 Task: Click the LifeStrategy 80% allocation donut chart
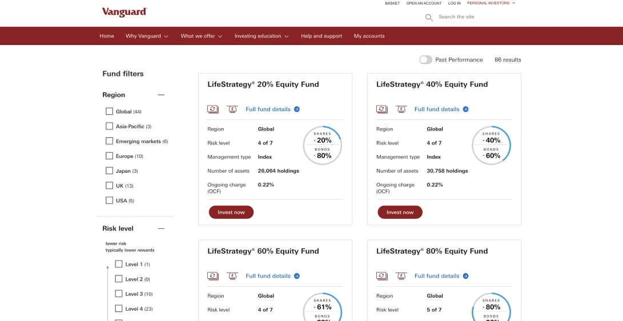(x=492, y=307)
